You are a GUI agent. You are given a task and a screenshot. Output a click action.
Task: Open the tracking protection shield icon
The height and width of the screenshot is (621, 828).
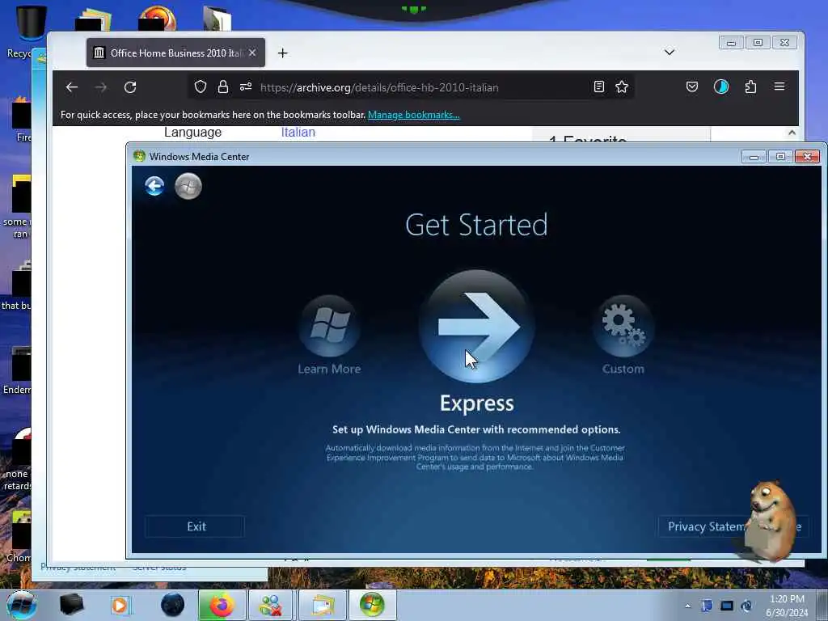(201, 87)
